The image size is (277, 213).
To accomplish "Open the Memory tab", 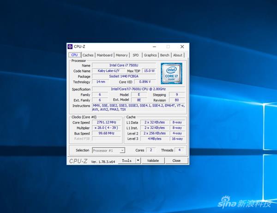I will [x=122, y=55].
